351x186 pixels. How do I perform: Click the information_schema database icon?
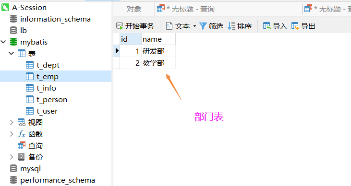coord(13,19)
